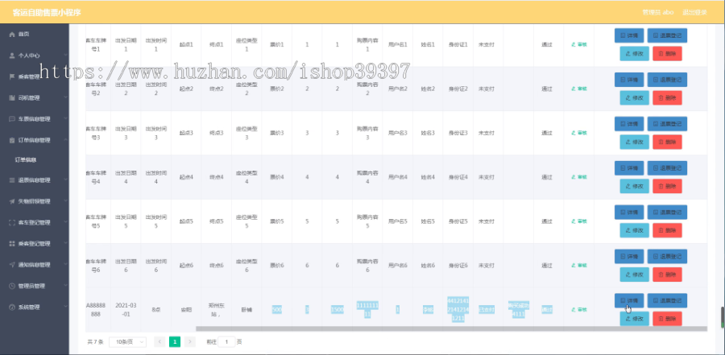Open 详情 for the A88888888 row
This screenshot has width=725, height=355.
tap(629, 300)
